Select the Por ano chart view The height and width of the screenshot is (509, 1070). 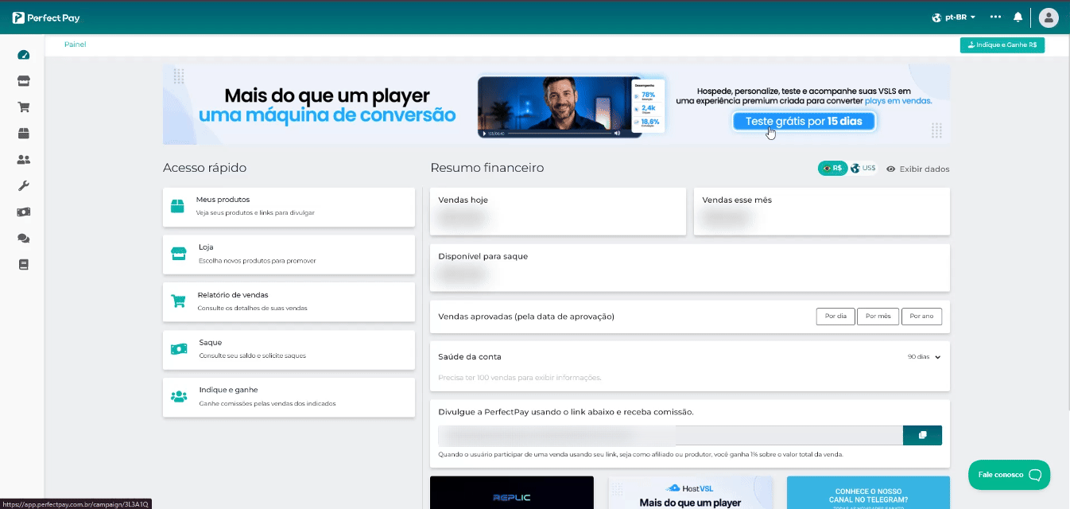(x=921, y=317)
